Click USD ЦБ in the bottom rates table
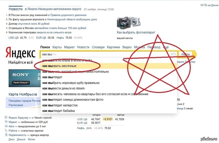Viewport: 219px width, 143px height. click(x=82, y=119)
